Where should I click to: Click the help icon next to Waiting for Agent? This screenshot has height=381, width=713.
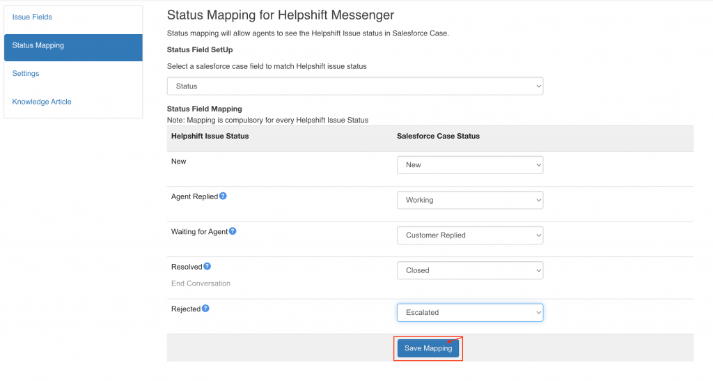[233, 231]
